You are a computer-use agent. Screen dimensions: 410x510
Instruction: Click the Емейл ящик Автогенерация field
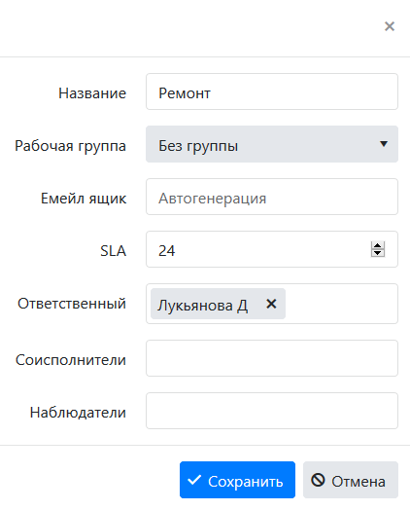[x=272, y=197]
